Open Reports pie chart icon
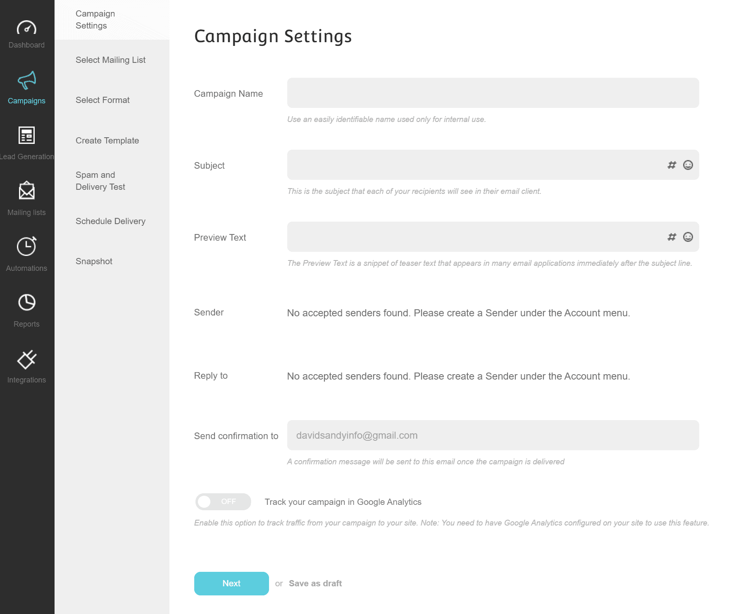This screenshot has height=614, width=748. tap(26, 302)
